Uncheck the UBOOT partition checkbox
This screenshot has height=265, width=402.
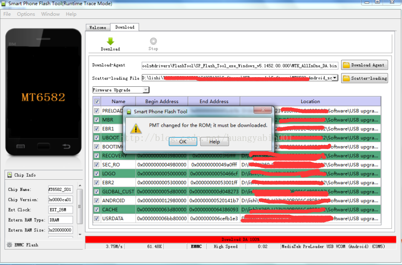[97, 137]
